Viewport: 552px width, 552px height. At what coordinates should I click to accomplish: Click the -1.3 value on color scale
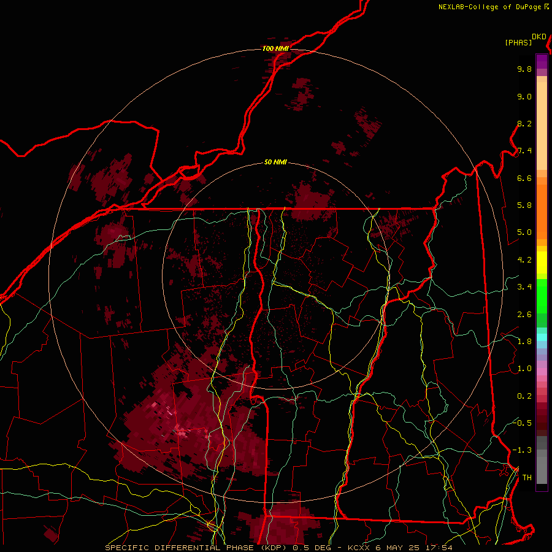point(522,450)
